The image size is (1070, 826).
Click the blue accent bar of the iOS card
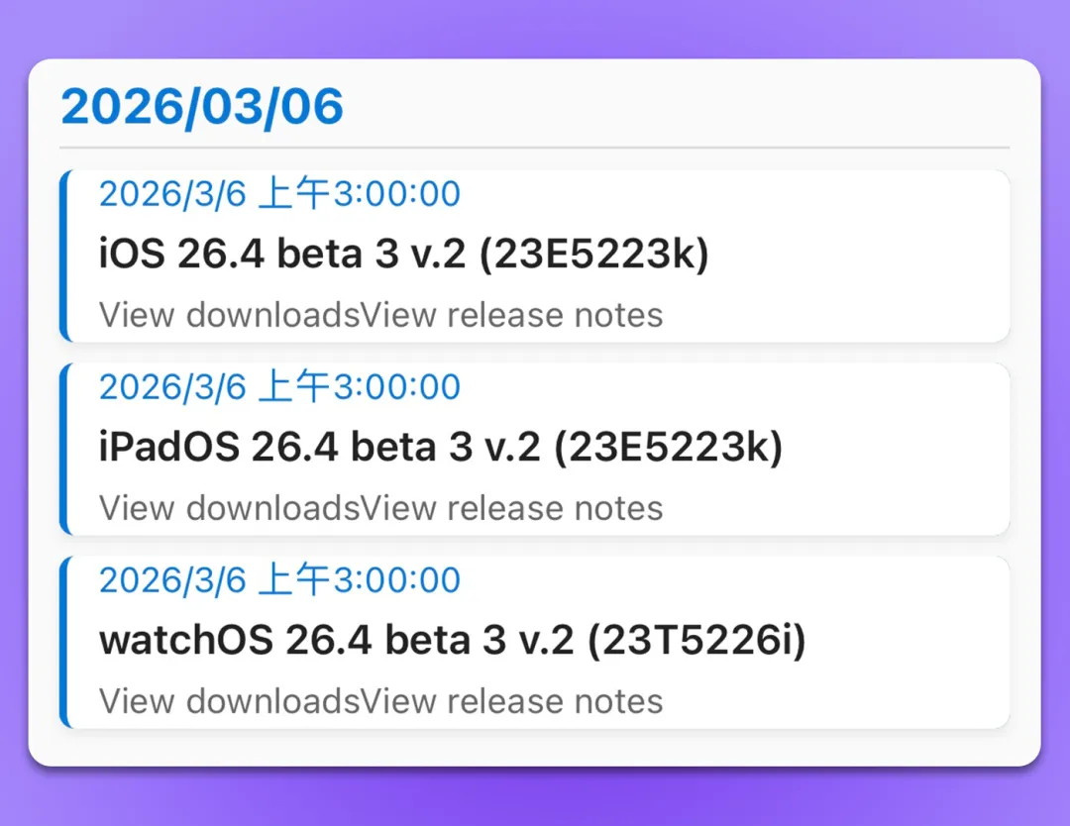tap(64, 256)
